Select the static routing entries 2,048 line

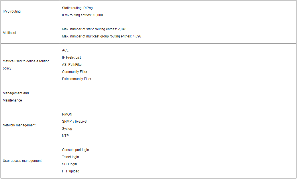94,29
